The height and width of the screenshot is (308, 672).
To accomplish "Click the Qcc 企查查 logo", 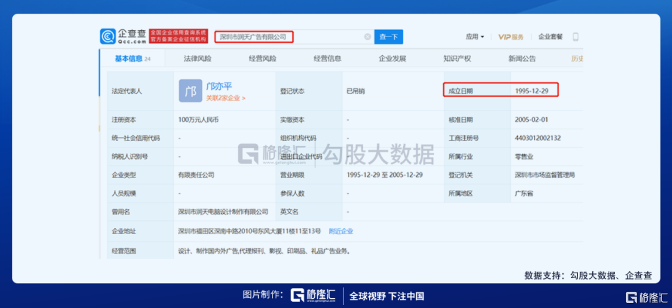I will 123,37.
